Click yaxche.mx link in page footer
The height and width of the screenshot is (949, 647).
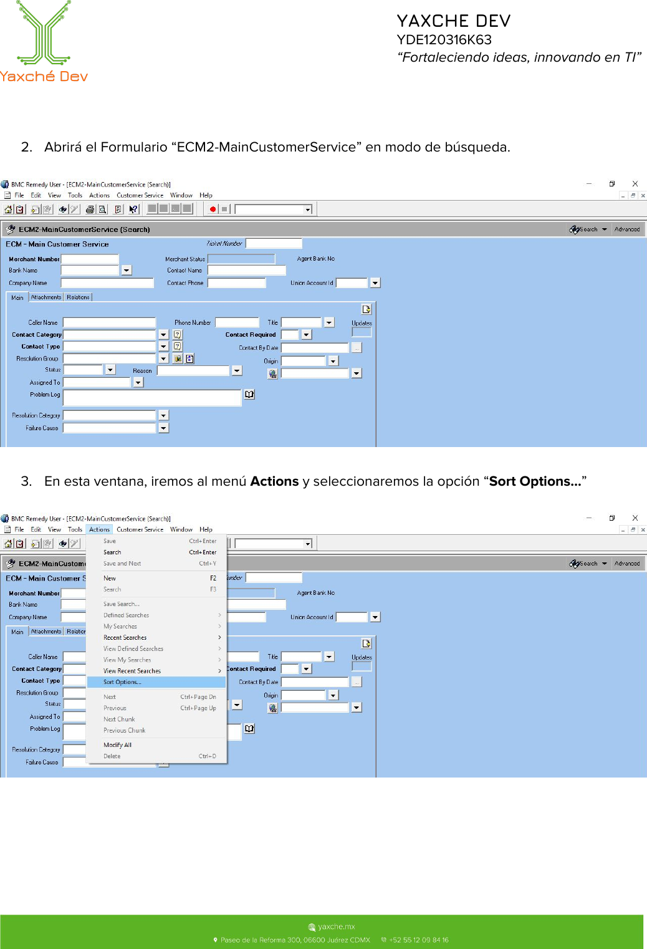point(336,927)
